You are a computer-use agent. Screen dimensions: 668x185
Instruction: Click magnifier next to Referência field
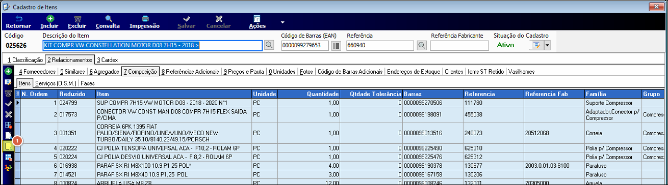[x=421, y=45]
